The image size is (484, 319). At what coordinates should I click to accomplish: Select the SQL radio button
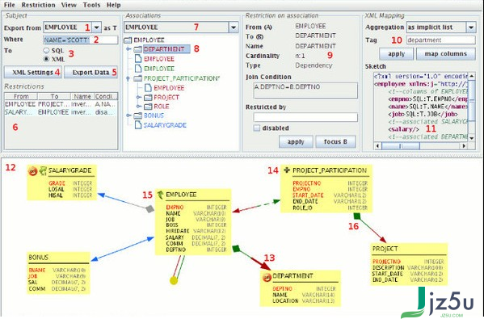(x=46, y=50)
